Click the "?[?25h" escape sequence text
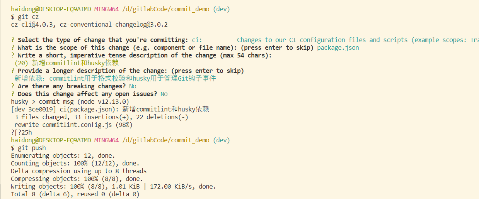The width and height of the screenshot is (479, 199). [22, 133]
